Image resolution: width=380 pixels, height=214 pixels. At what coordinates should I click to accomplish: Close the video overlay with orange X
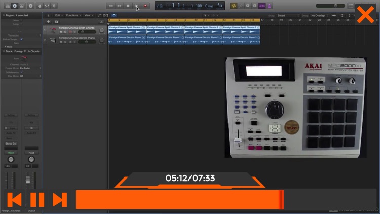click(365, 15)
